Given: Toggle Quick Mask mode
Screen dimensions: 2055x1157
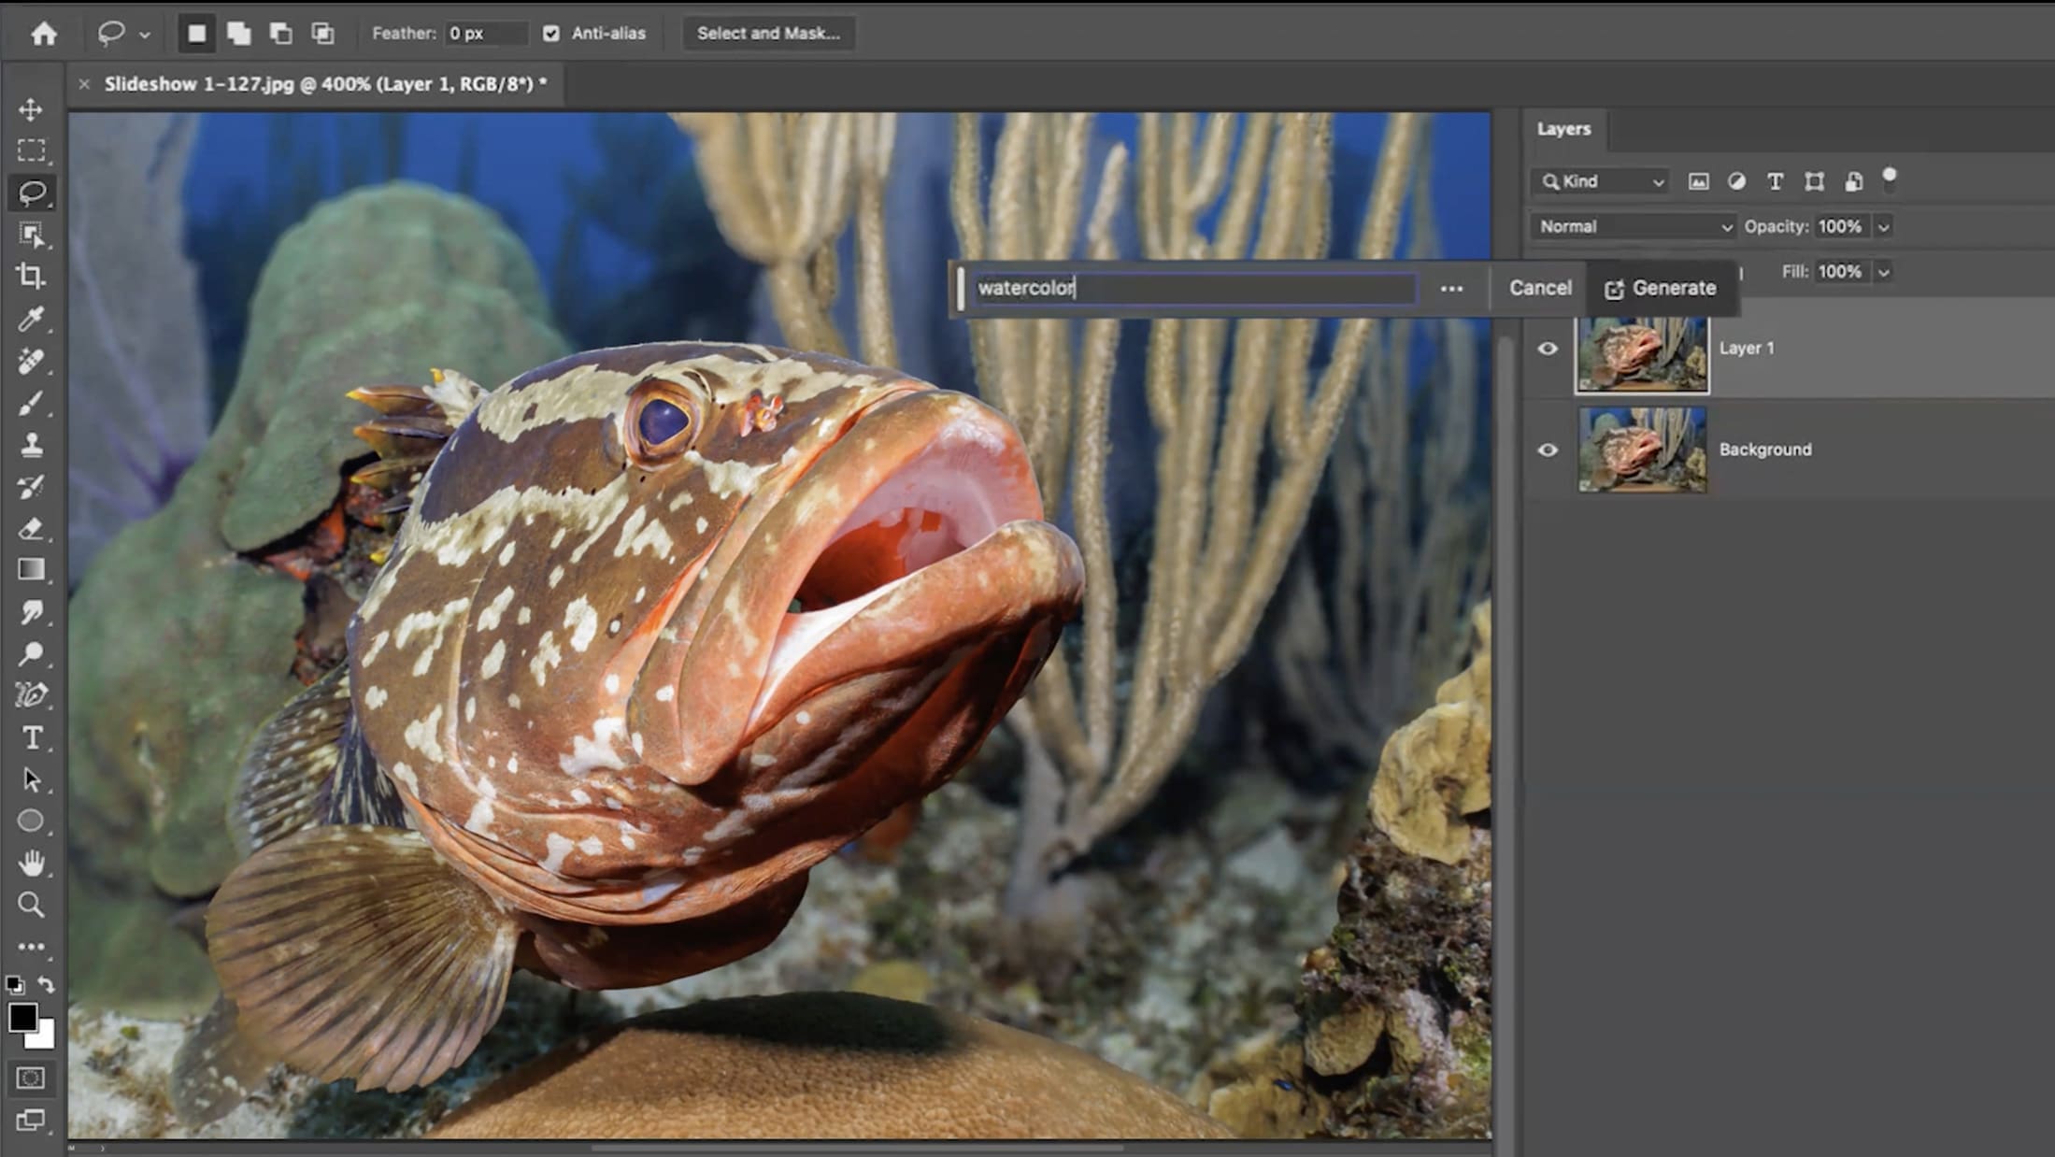Looking at the screenshot, I should 31,1078.
